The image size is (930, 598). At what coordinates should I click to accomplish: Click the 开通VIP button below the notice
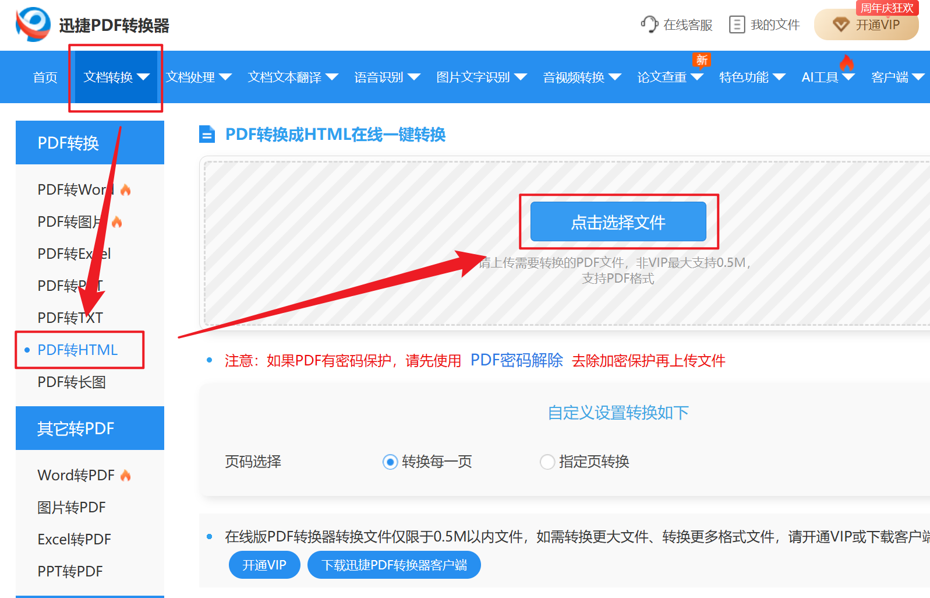pyautogui.click(x=264, y=565)
